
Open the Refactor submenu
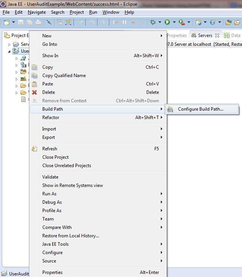(98, 118)
